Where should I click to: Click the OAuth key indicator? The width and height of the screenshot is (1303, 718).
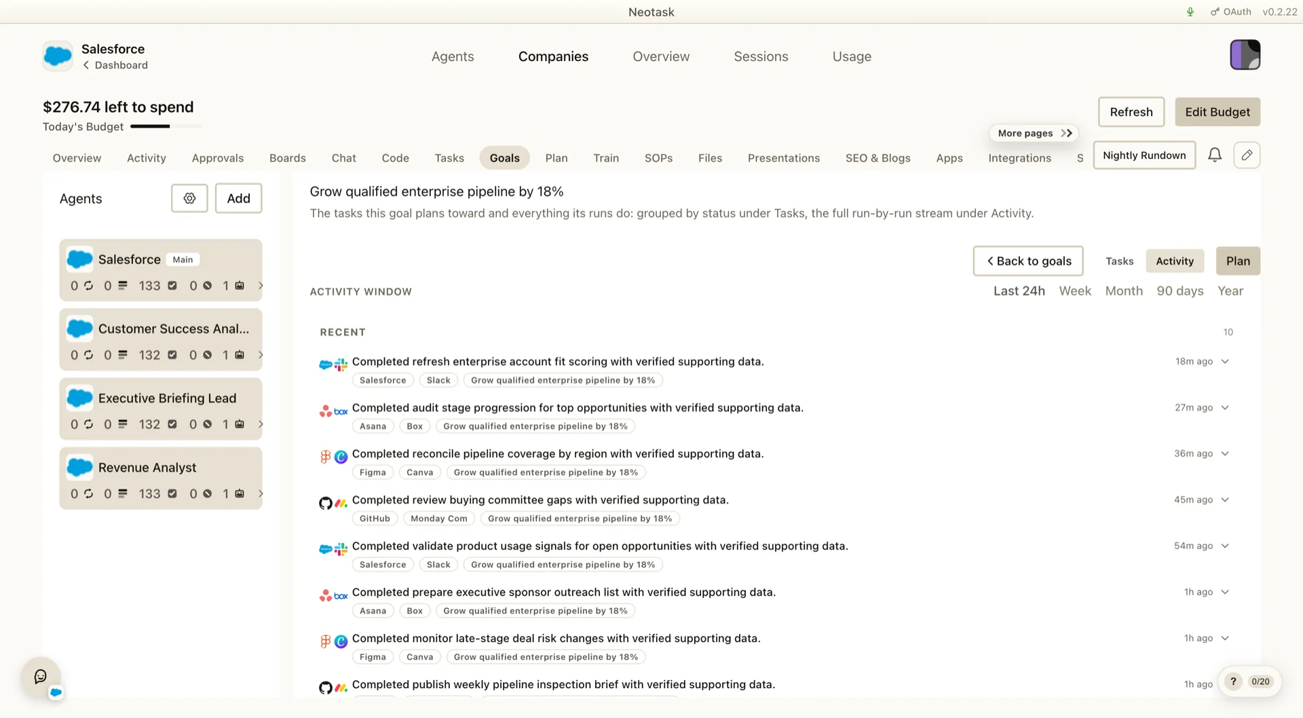click(x=1231, y=12)
